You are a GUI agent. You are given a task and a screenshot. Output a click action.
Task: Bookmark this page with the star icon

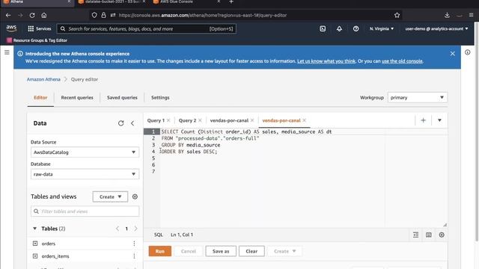[397, 15]
